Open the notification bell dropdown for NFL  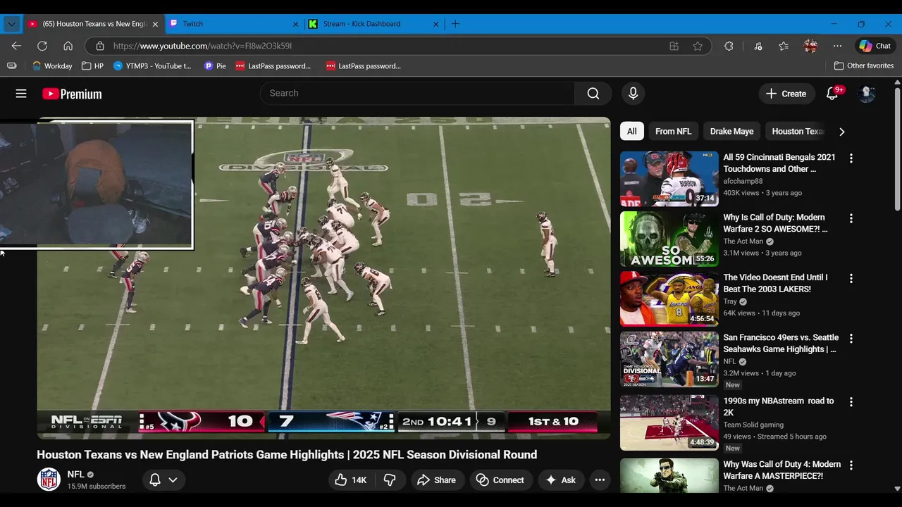tap(163, 480)
